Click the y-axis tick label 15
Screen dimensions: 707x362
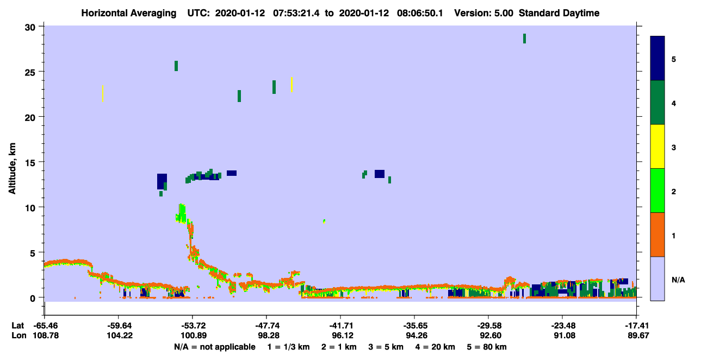point(31,162)
